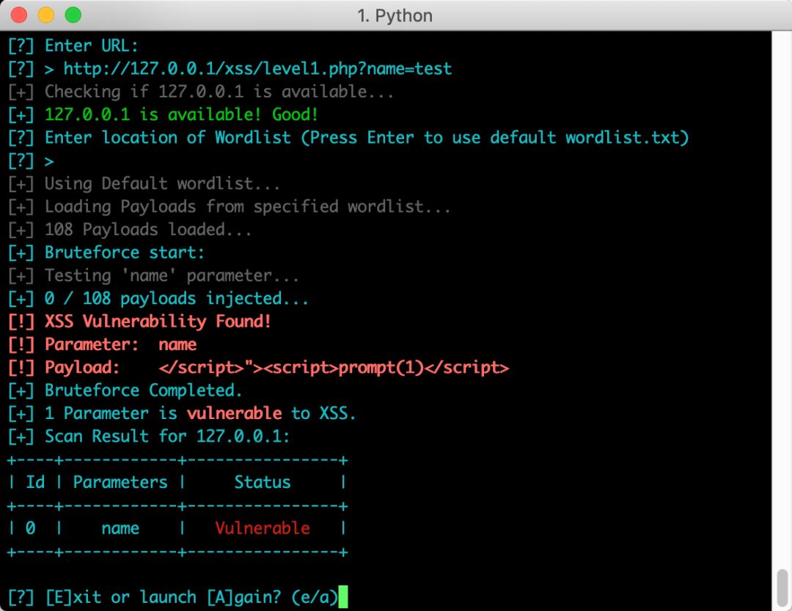Click the red 'Parameter: name' line
Screen dimensions: 792x611
coord(120,344)
